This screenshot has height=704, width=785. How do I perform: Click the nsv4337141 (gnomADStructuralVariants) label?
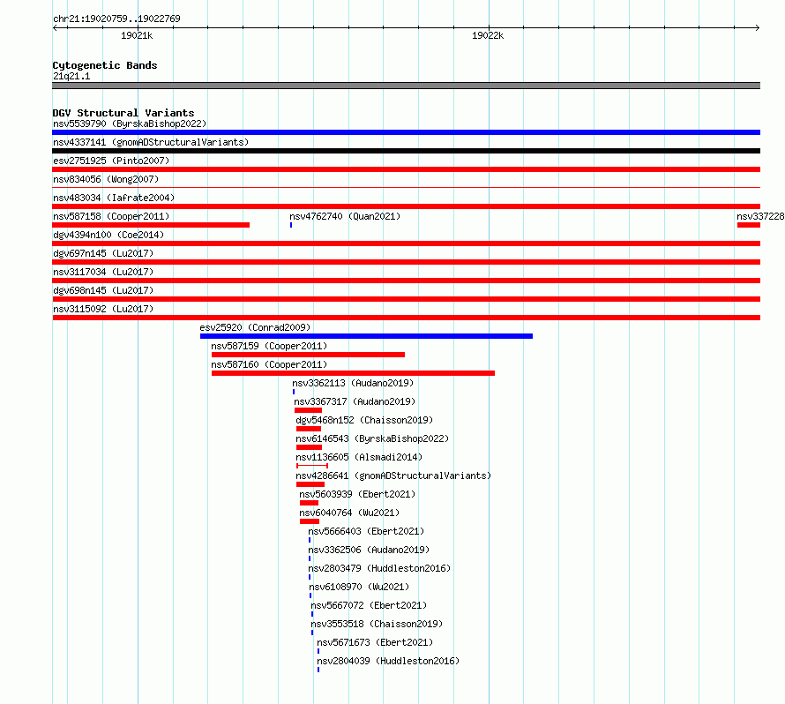(151, 142)
